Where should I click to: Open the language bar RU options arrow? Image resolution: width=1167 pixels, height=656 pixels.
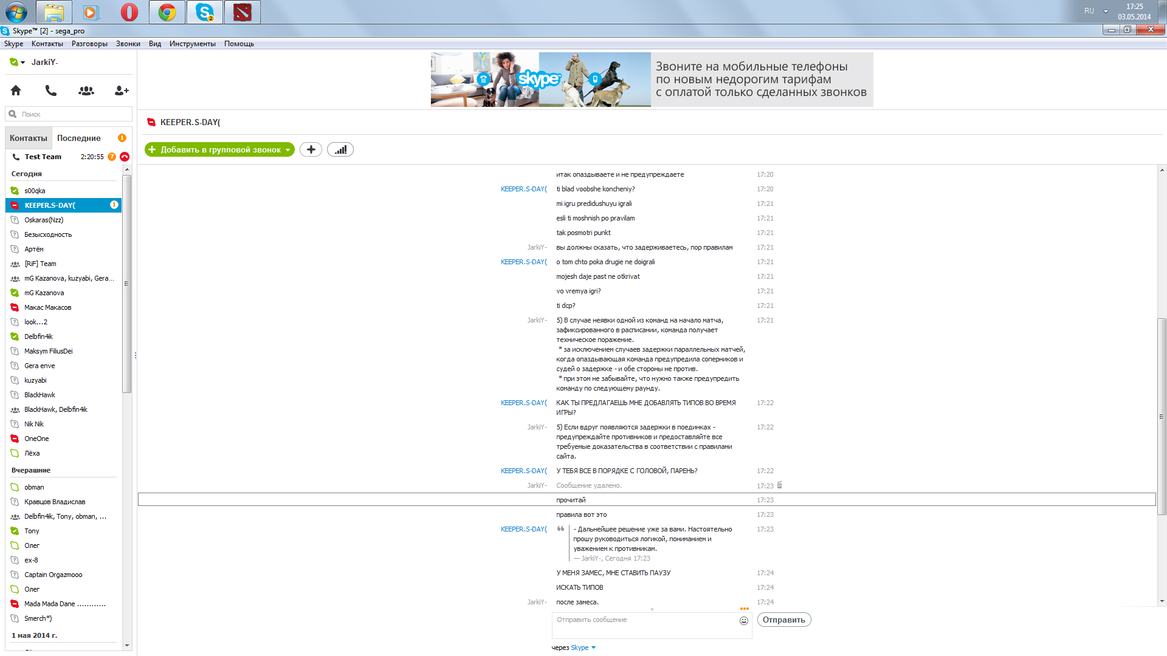[x=1106, y=11]
